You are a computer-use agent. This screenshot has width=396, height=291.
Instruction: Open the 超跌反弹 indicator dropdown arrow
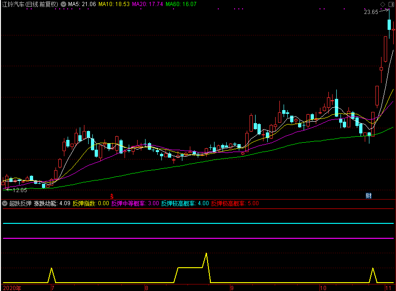5,203
